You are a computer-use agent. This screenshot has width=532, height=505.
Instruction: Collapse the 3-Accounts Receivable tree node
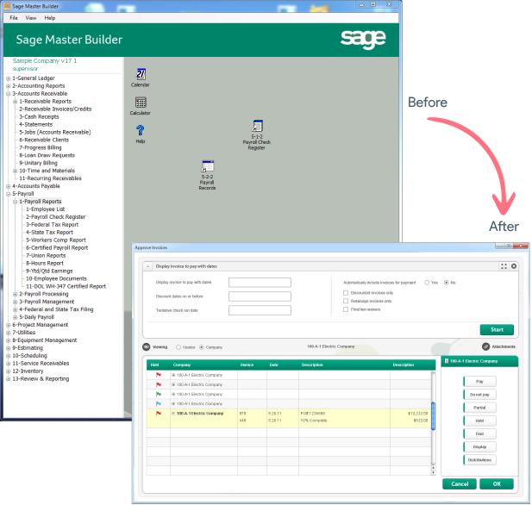coord(8,94)
